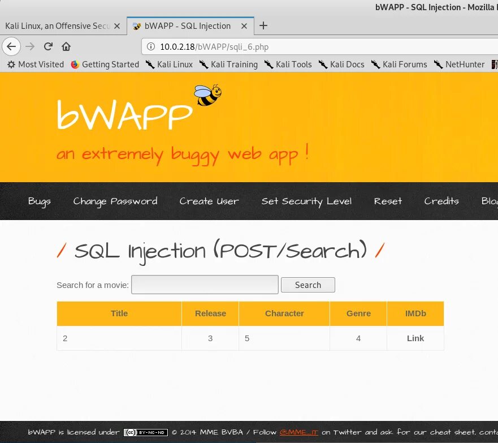Open the NetHunter bookmark
This screenshot has width=498, height=443.
pyautogui.click(x=460, y=64)
